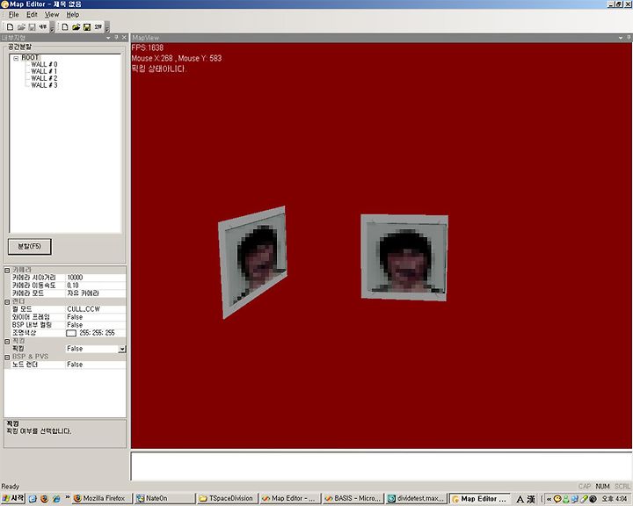Viewport: 633px width, 506px height.
Task: Click the lighting color white swatch
Action: point(71,333)
